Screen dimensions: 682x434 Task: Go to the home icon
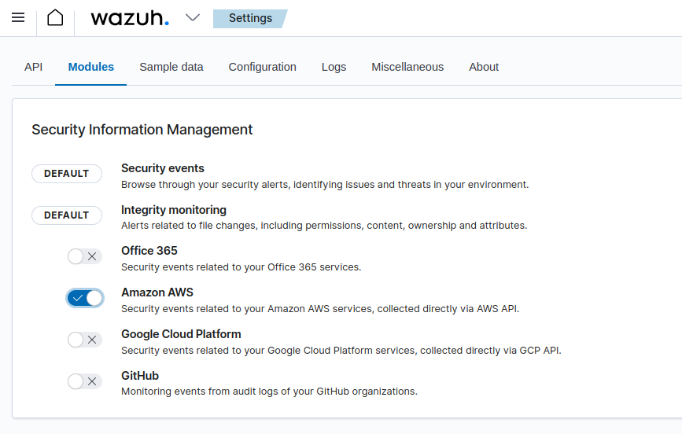(x=55, y=18)
